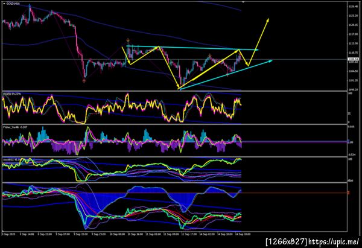Select the down arrow marker at the 10 Sep high
Image resolution: width=362 pixels, height=248 pixels.
(x=128, y=41)
